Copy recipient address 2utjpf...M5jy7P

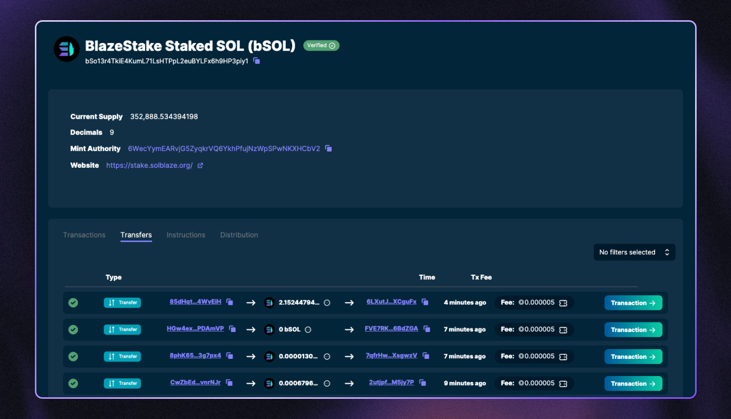pyautogui.click(x=423, y=383)
